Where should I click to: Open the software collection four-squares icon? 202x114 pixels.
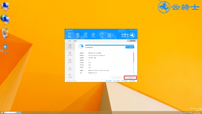coord(93,35)
